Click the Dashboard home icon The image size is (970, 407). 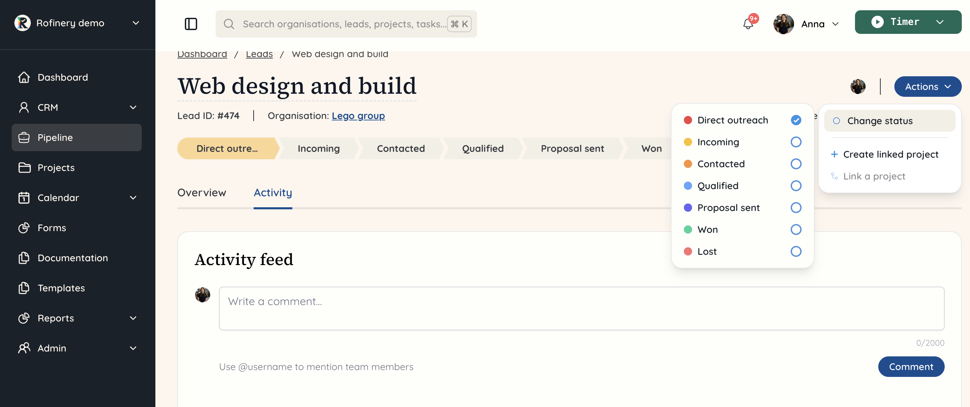tap(24, 77)
